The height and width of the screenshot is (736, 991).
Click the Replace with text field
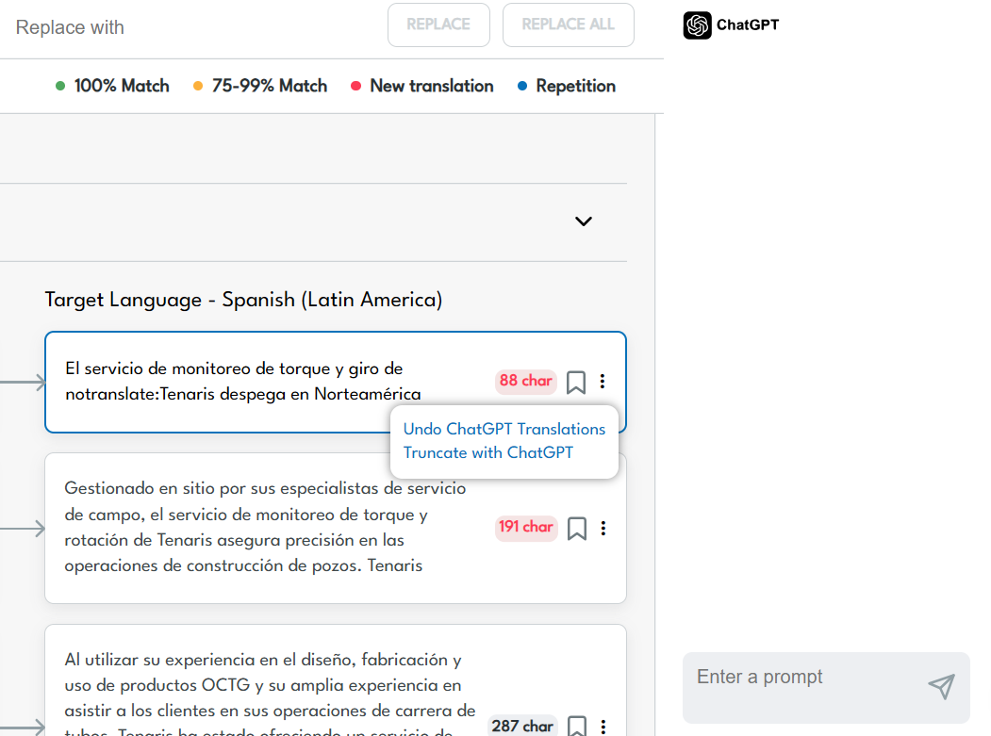tap(189, 27)
